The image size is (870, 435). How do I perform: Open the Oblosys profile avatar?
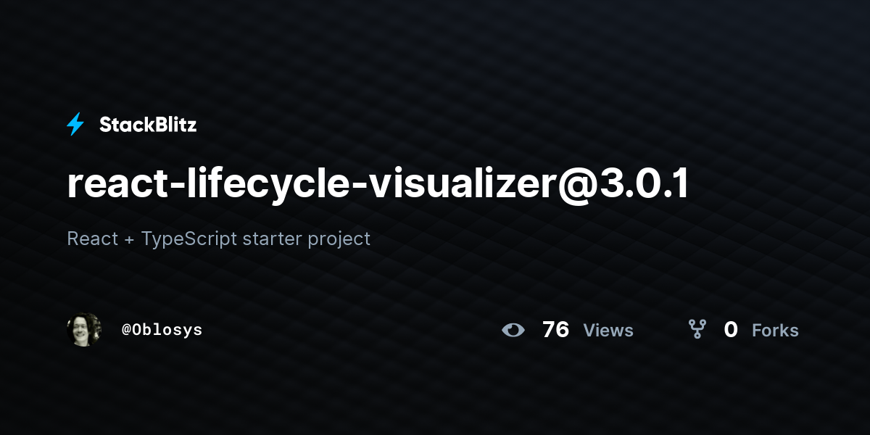84,330
